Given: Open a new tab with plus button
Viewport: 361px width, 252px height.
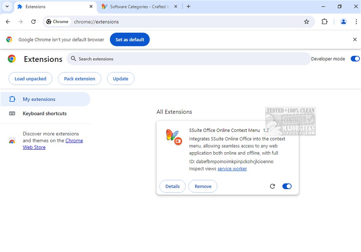Looking at the screenshot, I should tap(188, 7).
